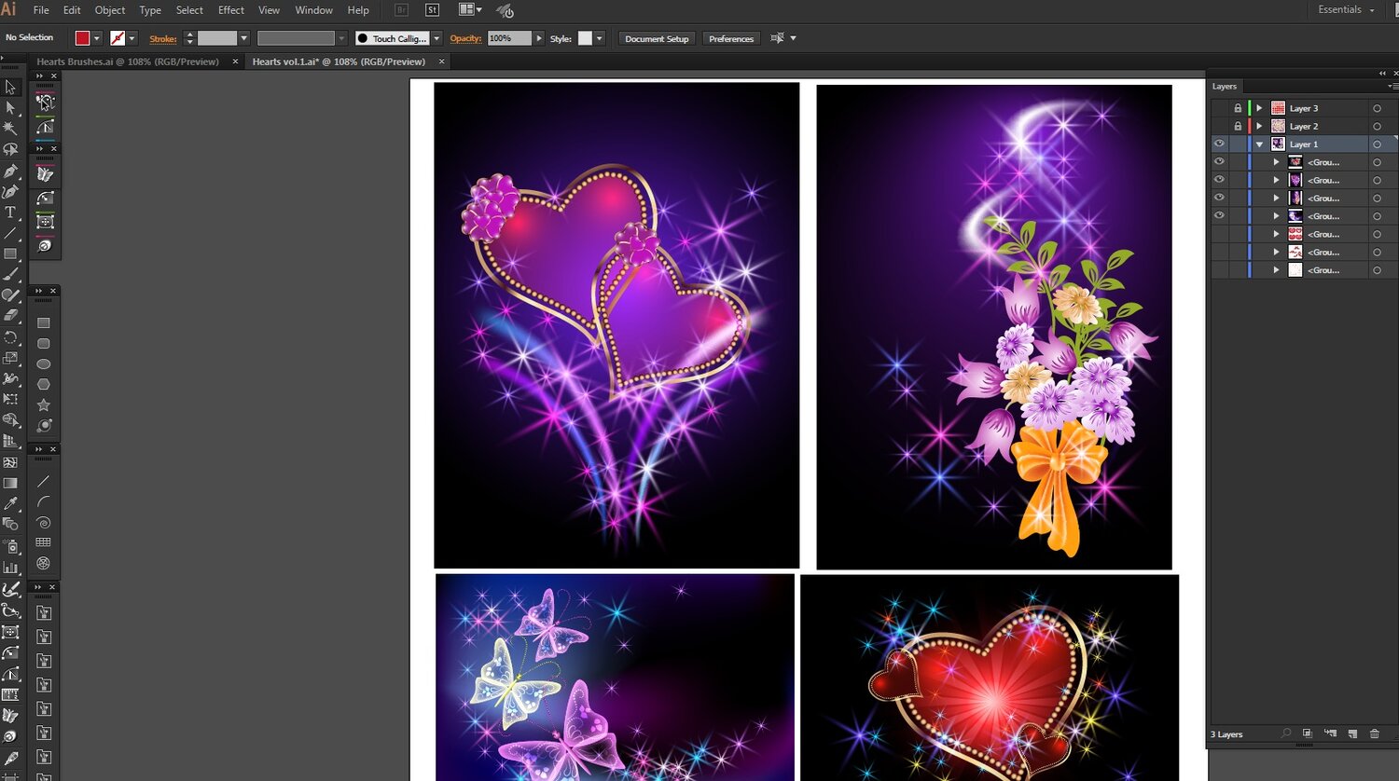This screenshot has width=1399, height=781.
Task: Open the Essentials workspace switcher
Action: [x=1346, y=10]
